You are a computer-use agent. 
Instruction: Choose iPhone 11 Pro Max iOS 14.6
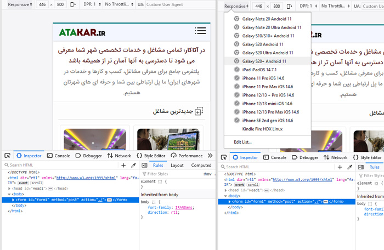(268, 87)
